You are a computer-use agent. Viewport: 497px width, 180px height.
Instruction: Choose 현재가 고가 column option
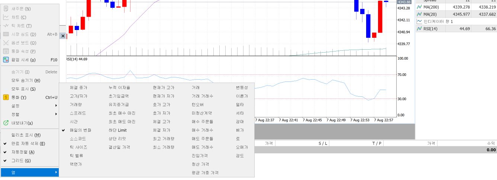pos(164,88)
